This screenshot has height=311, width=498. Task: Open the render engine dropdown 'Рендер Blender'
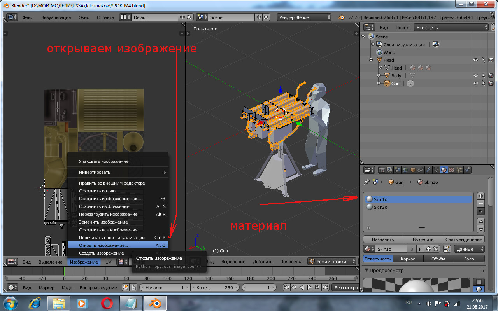[304, 17]
